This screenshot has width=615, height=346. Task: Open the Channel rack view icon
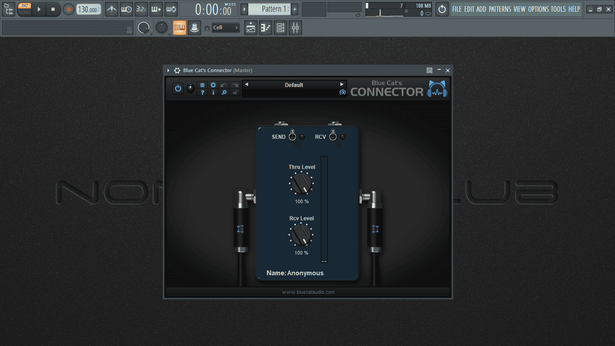click(x=280, y=28)
